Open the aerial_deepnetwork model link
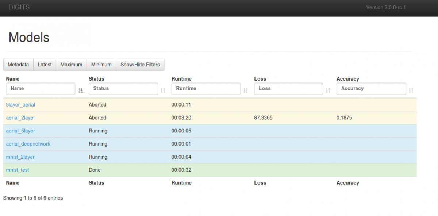 (28, 144)
